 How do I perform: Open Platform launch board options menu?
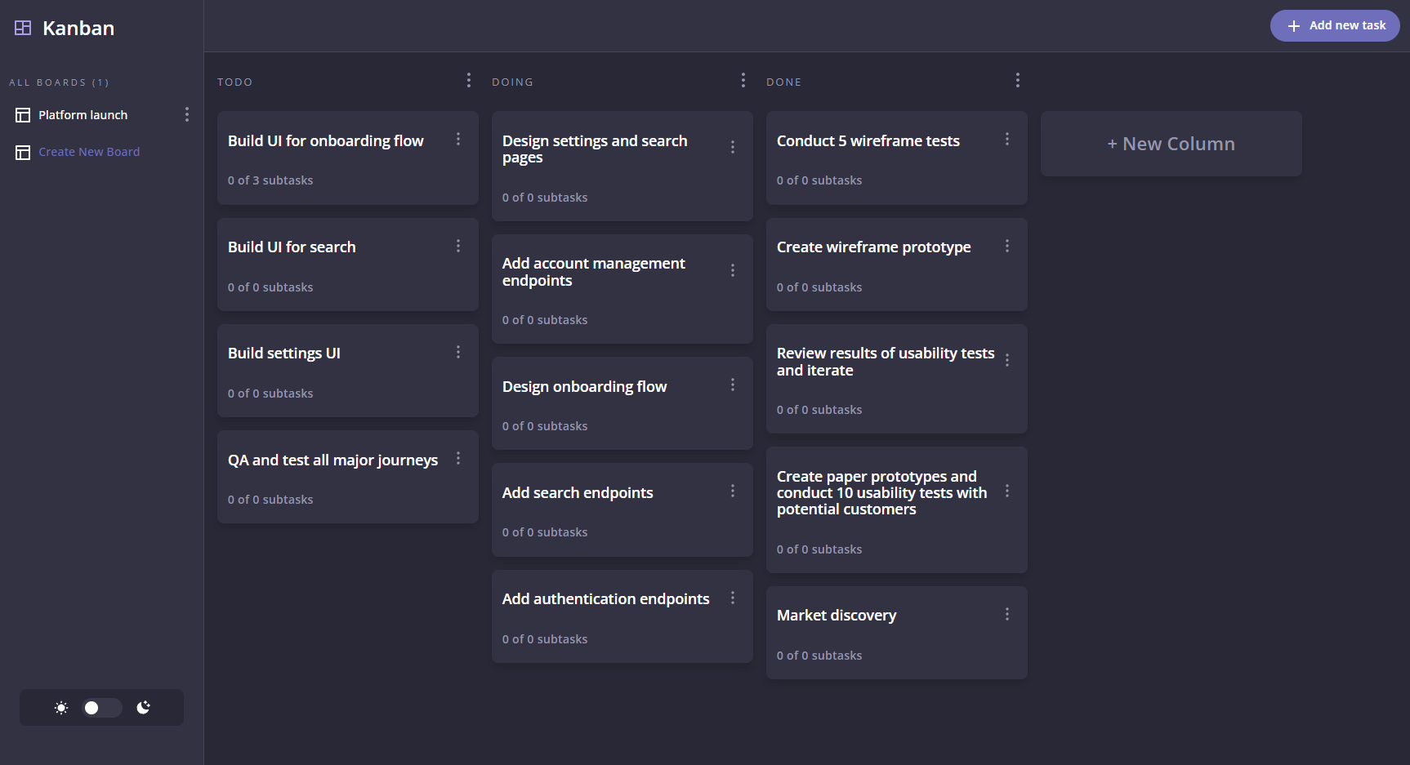pyautogui.click(x=187, y=114)
